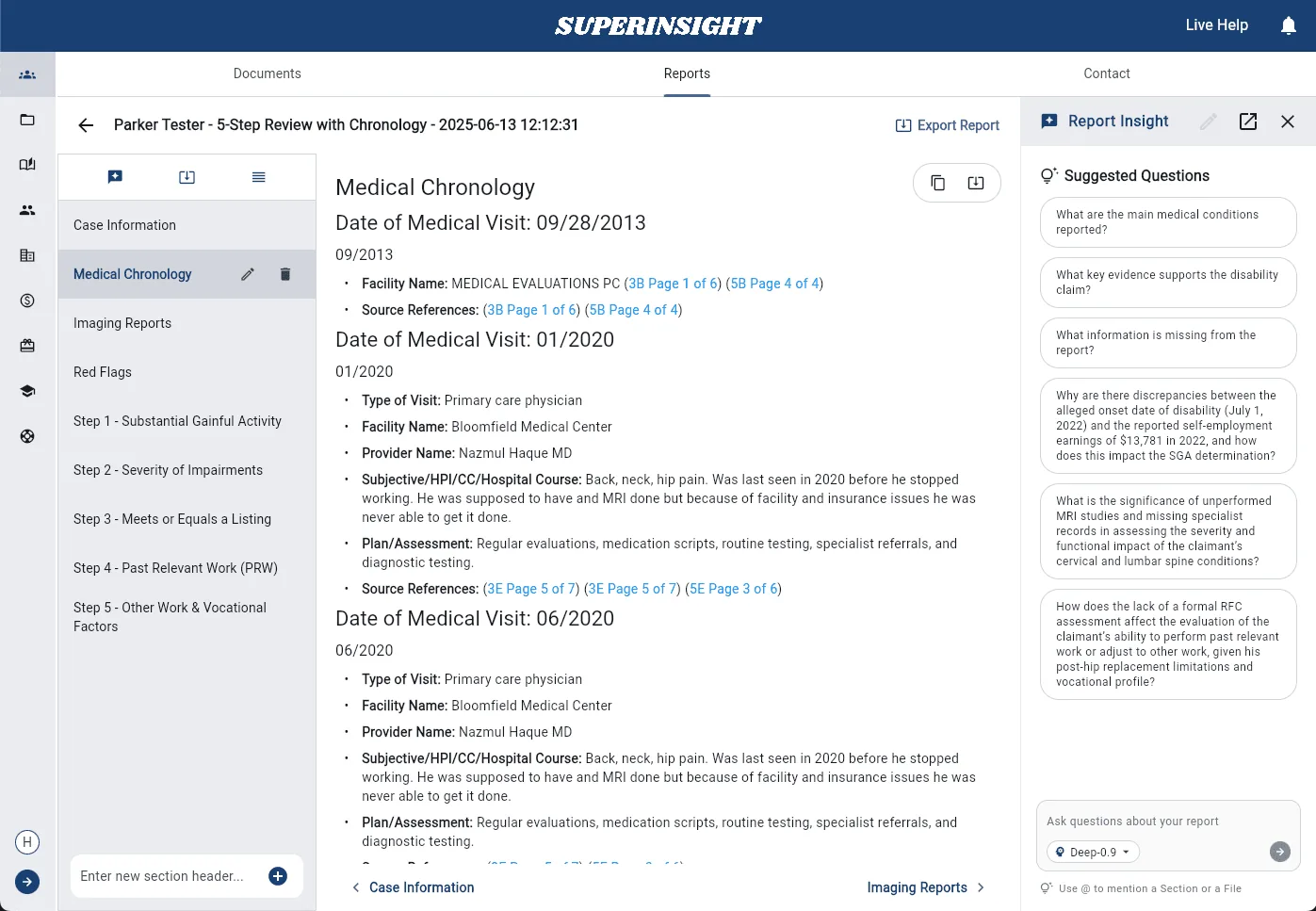Select the bookmark tab in the section panel
Image resolution: width=1316 pixels, height=911 pixels.
[x=115, y=176]
